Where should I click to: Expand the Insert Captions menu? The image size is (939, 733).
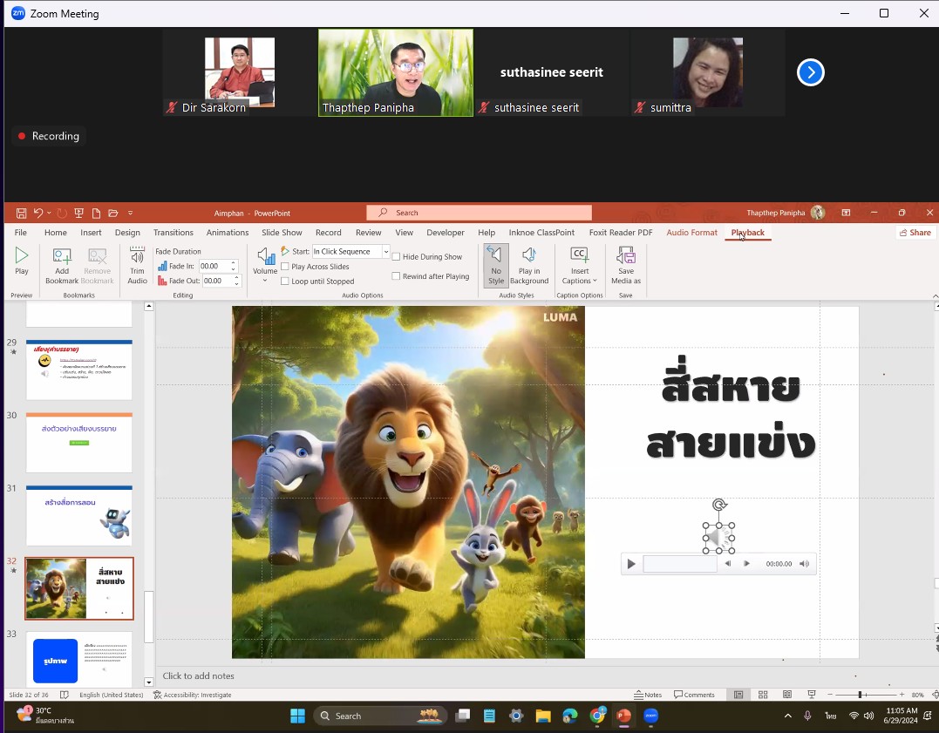(579, 265)
